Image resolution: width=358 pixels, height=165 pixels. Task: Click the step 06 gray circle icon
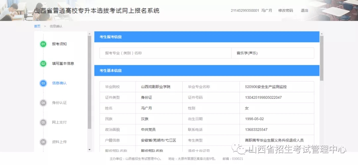point(43,142)
